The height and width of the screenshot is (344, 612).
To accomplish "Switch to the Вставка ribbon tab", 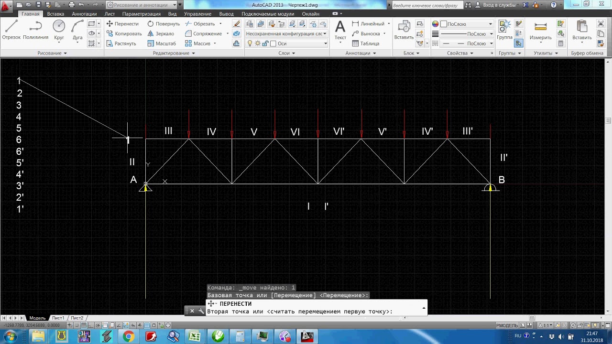I will click(55, 14).
